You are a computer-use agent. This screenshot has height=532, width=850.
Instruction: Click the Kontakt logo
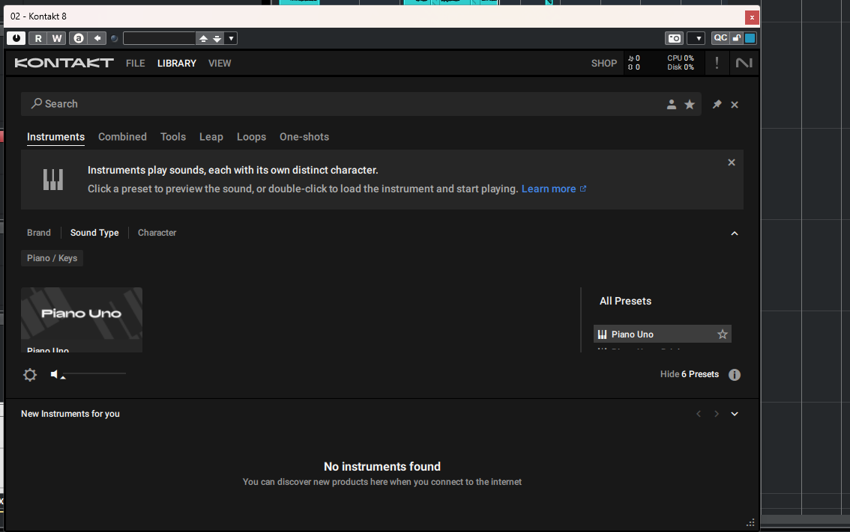click(x=64, y=63)
